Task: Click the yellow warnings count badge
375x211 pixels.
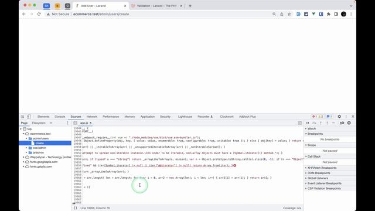Action: pyautogui.click(x=321, y=117)
